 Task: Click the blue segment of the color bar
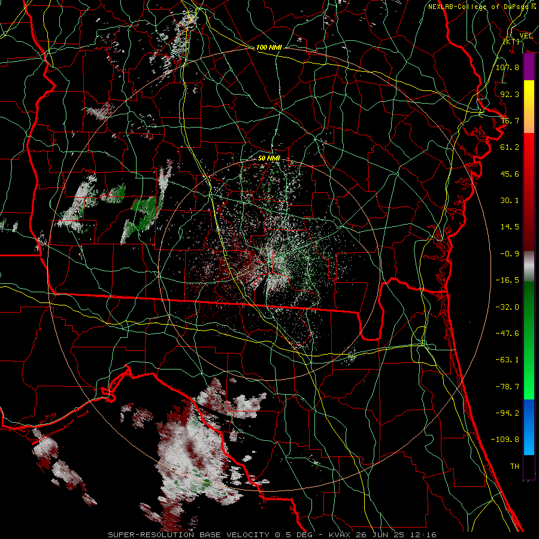pos(529,427)
